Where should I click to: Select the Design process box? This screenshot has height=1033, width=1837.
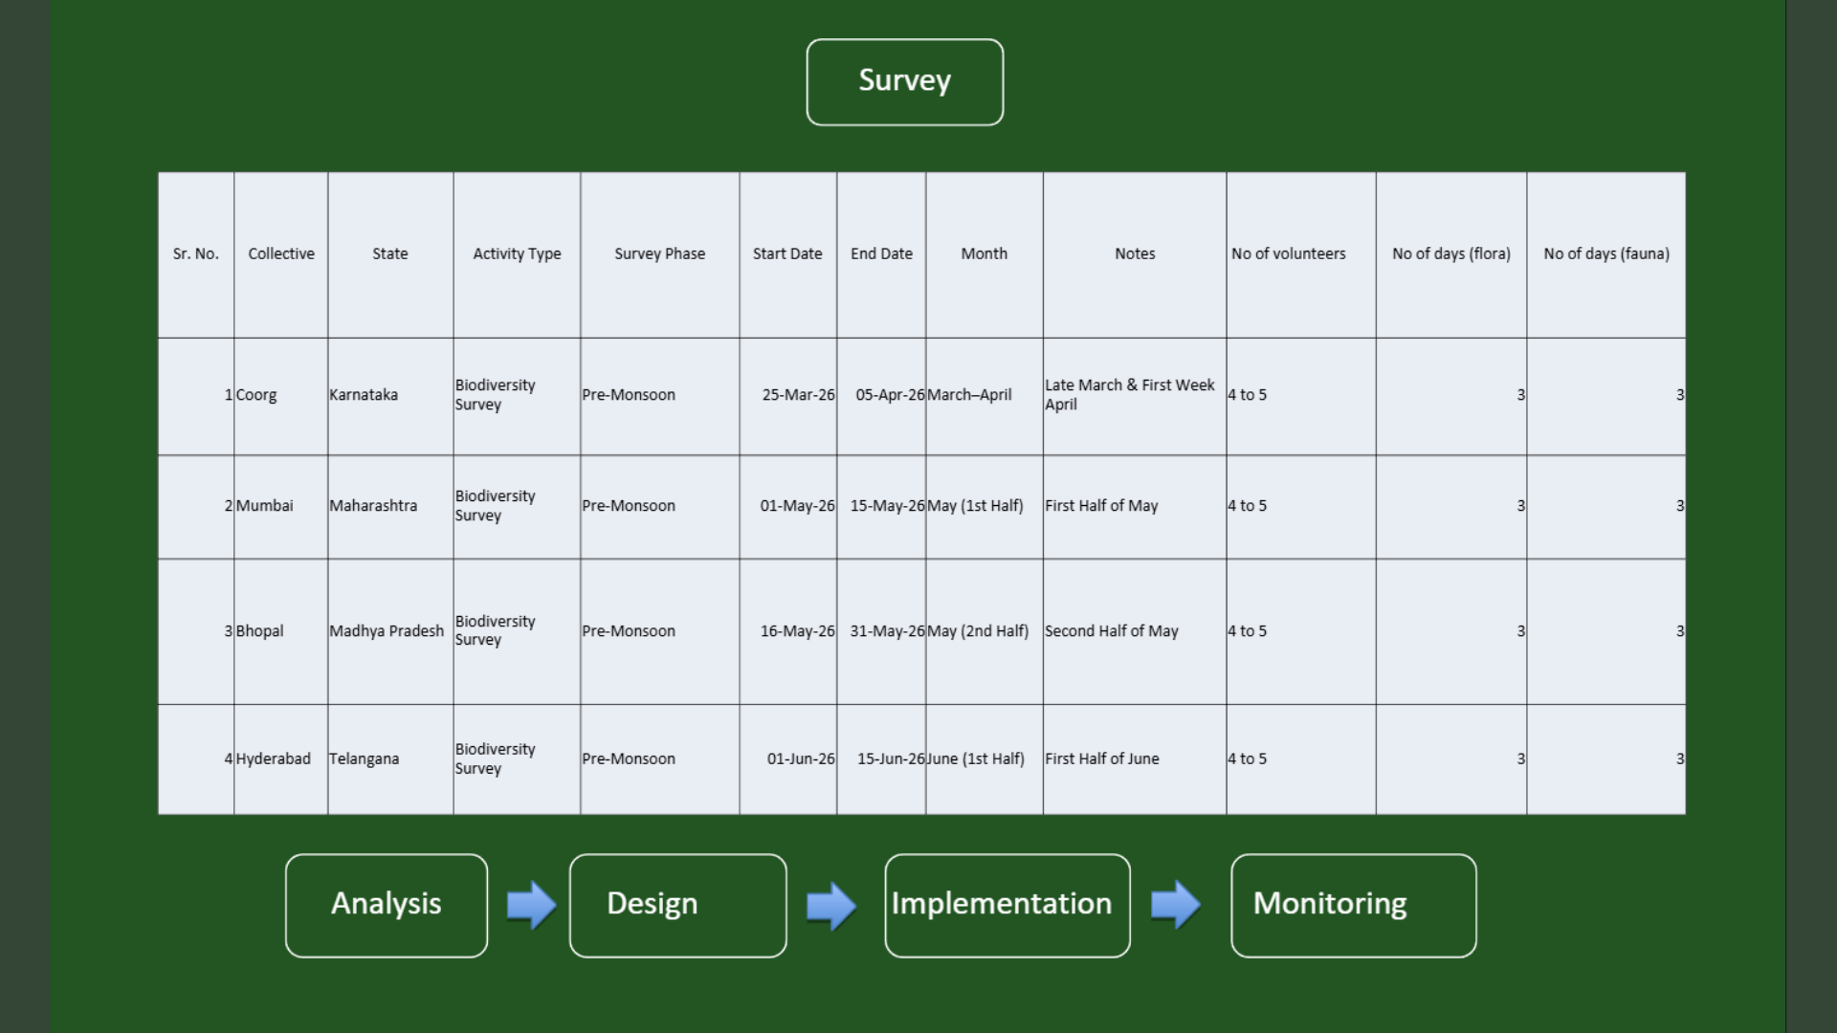pos(677,904)
